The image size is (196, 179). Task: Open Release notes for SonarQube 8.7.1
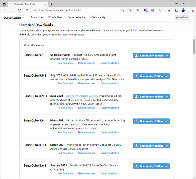click(87, 153)
